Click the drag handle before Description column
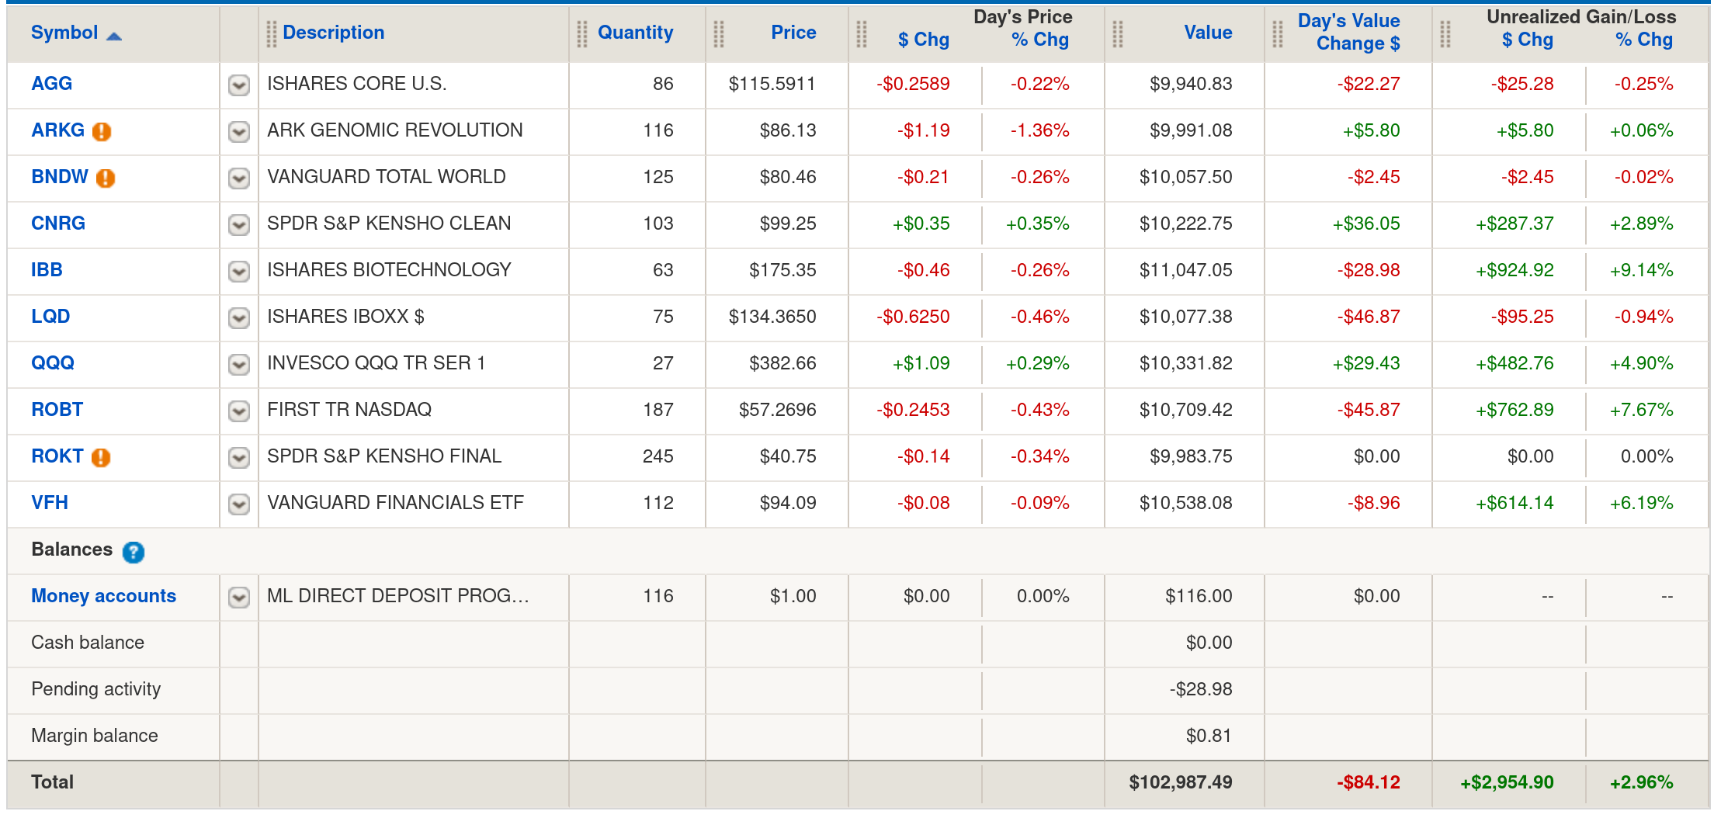This screenshot has height=818, width=1714. (271, 33)
